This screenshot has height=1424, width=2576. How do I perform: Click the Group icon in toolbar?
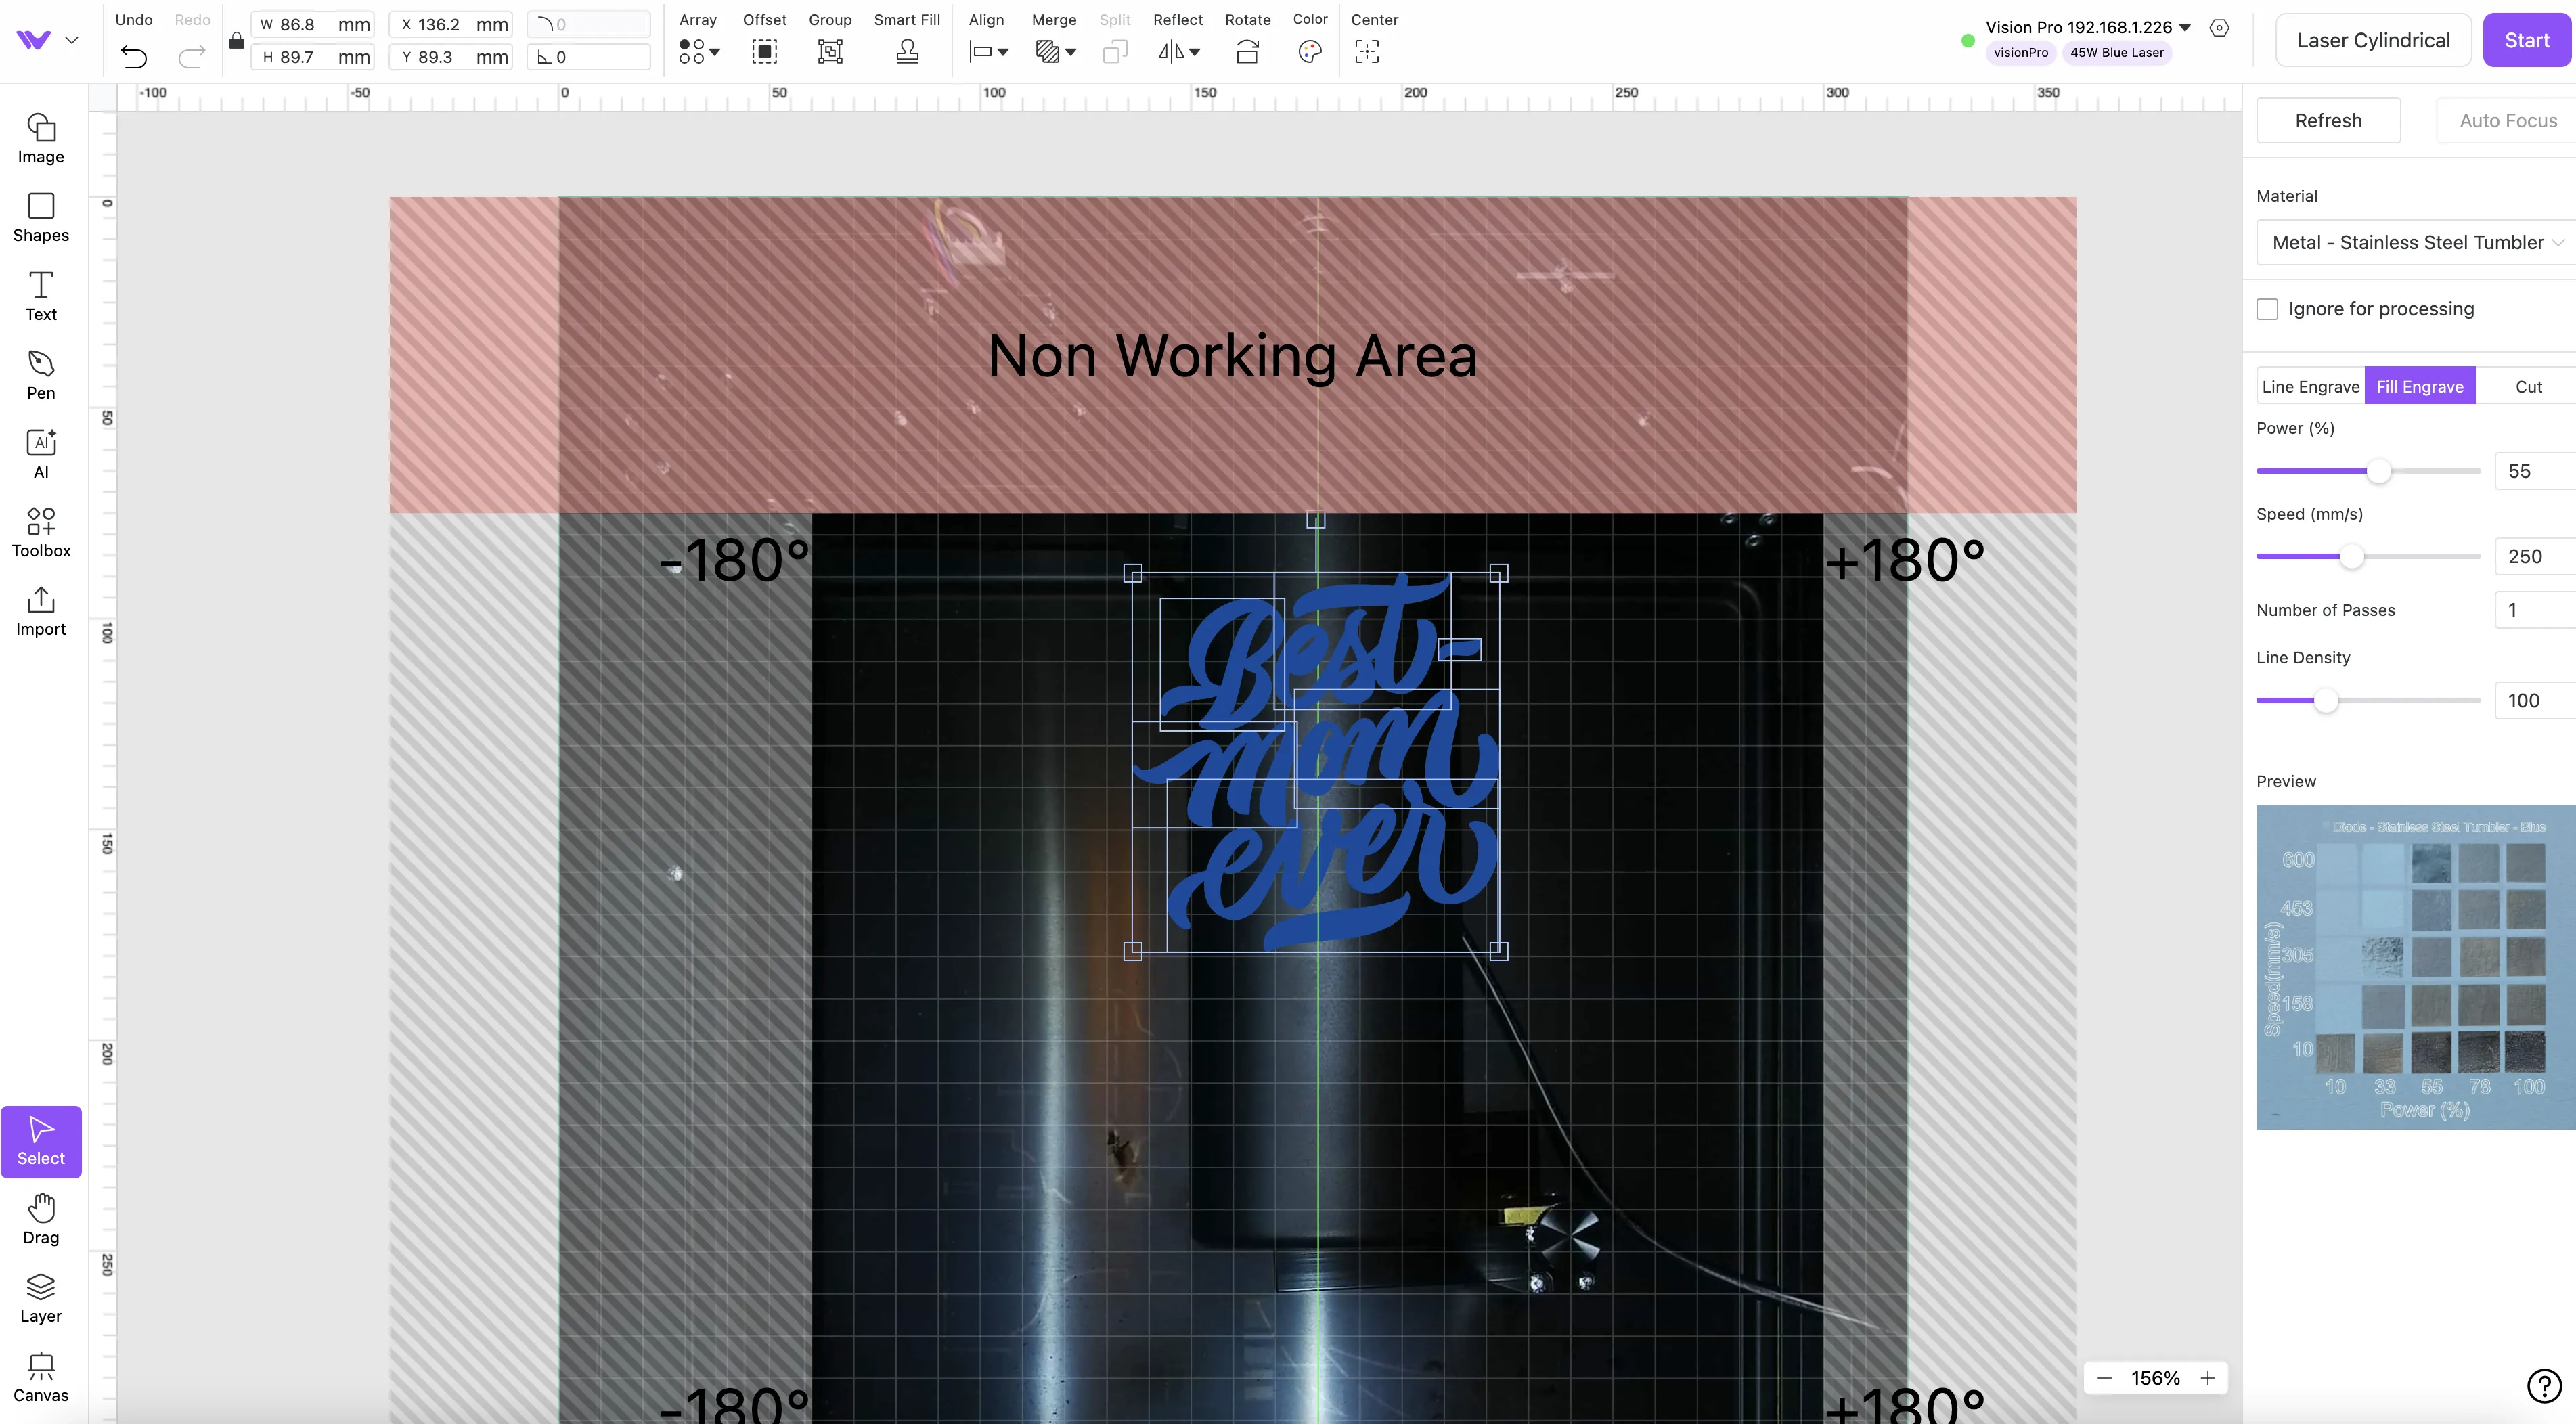(830, 51)
